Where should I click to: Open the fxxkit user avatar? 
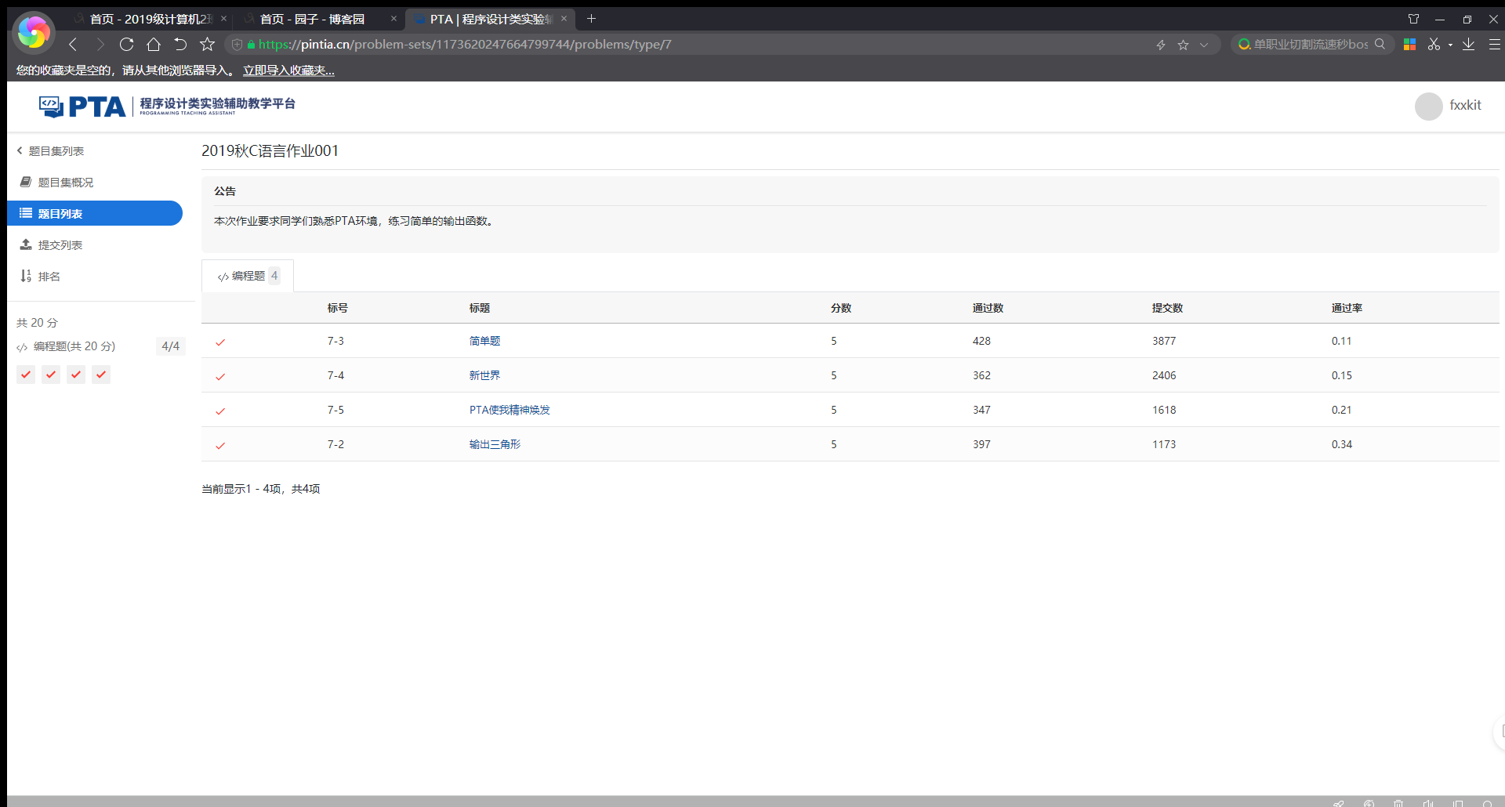click(1428, 107)
